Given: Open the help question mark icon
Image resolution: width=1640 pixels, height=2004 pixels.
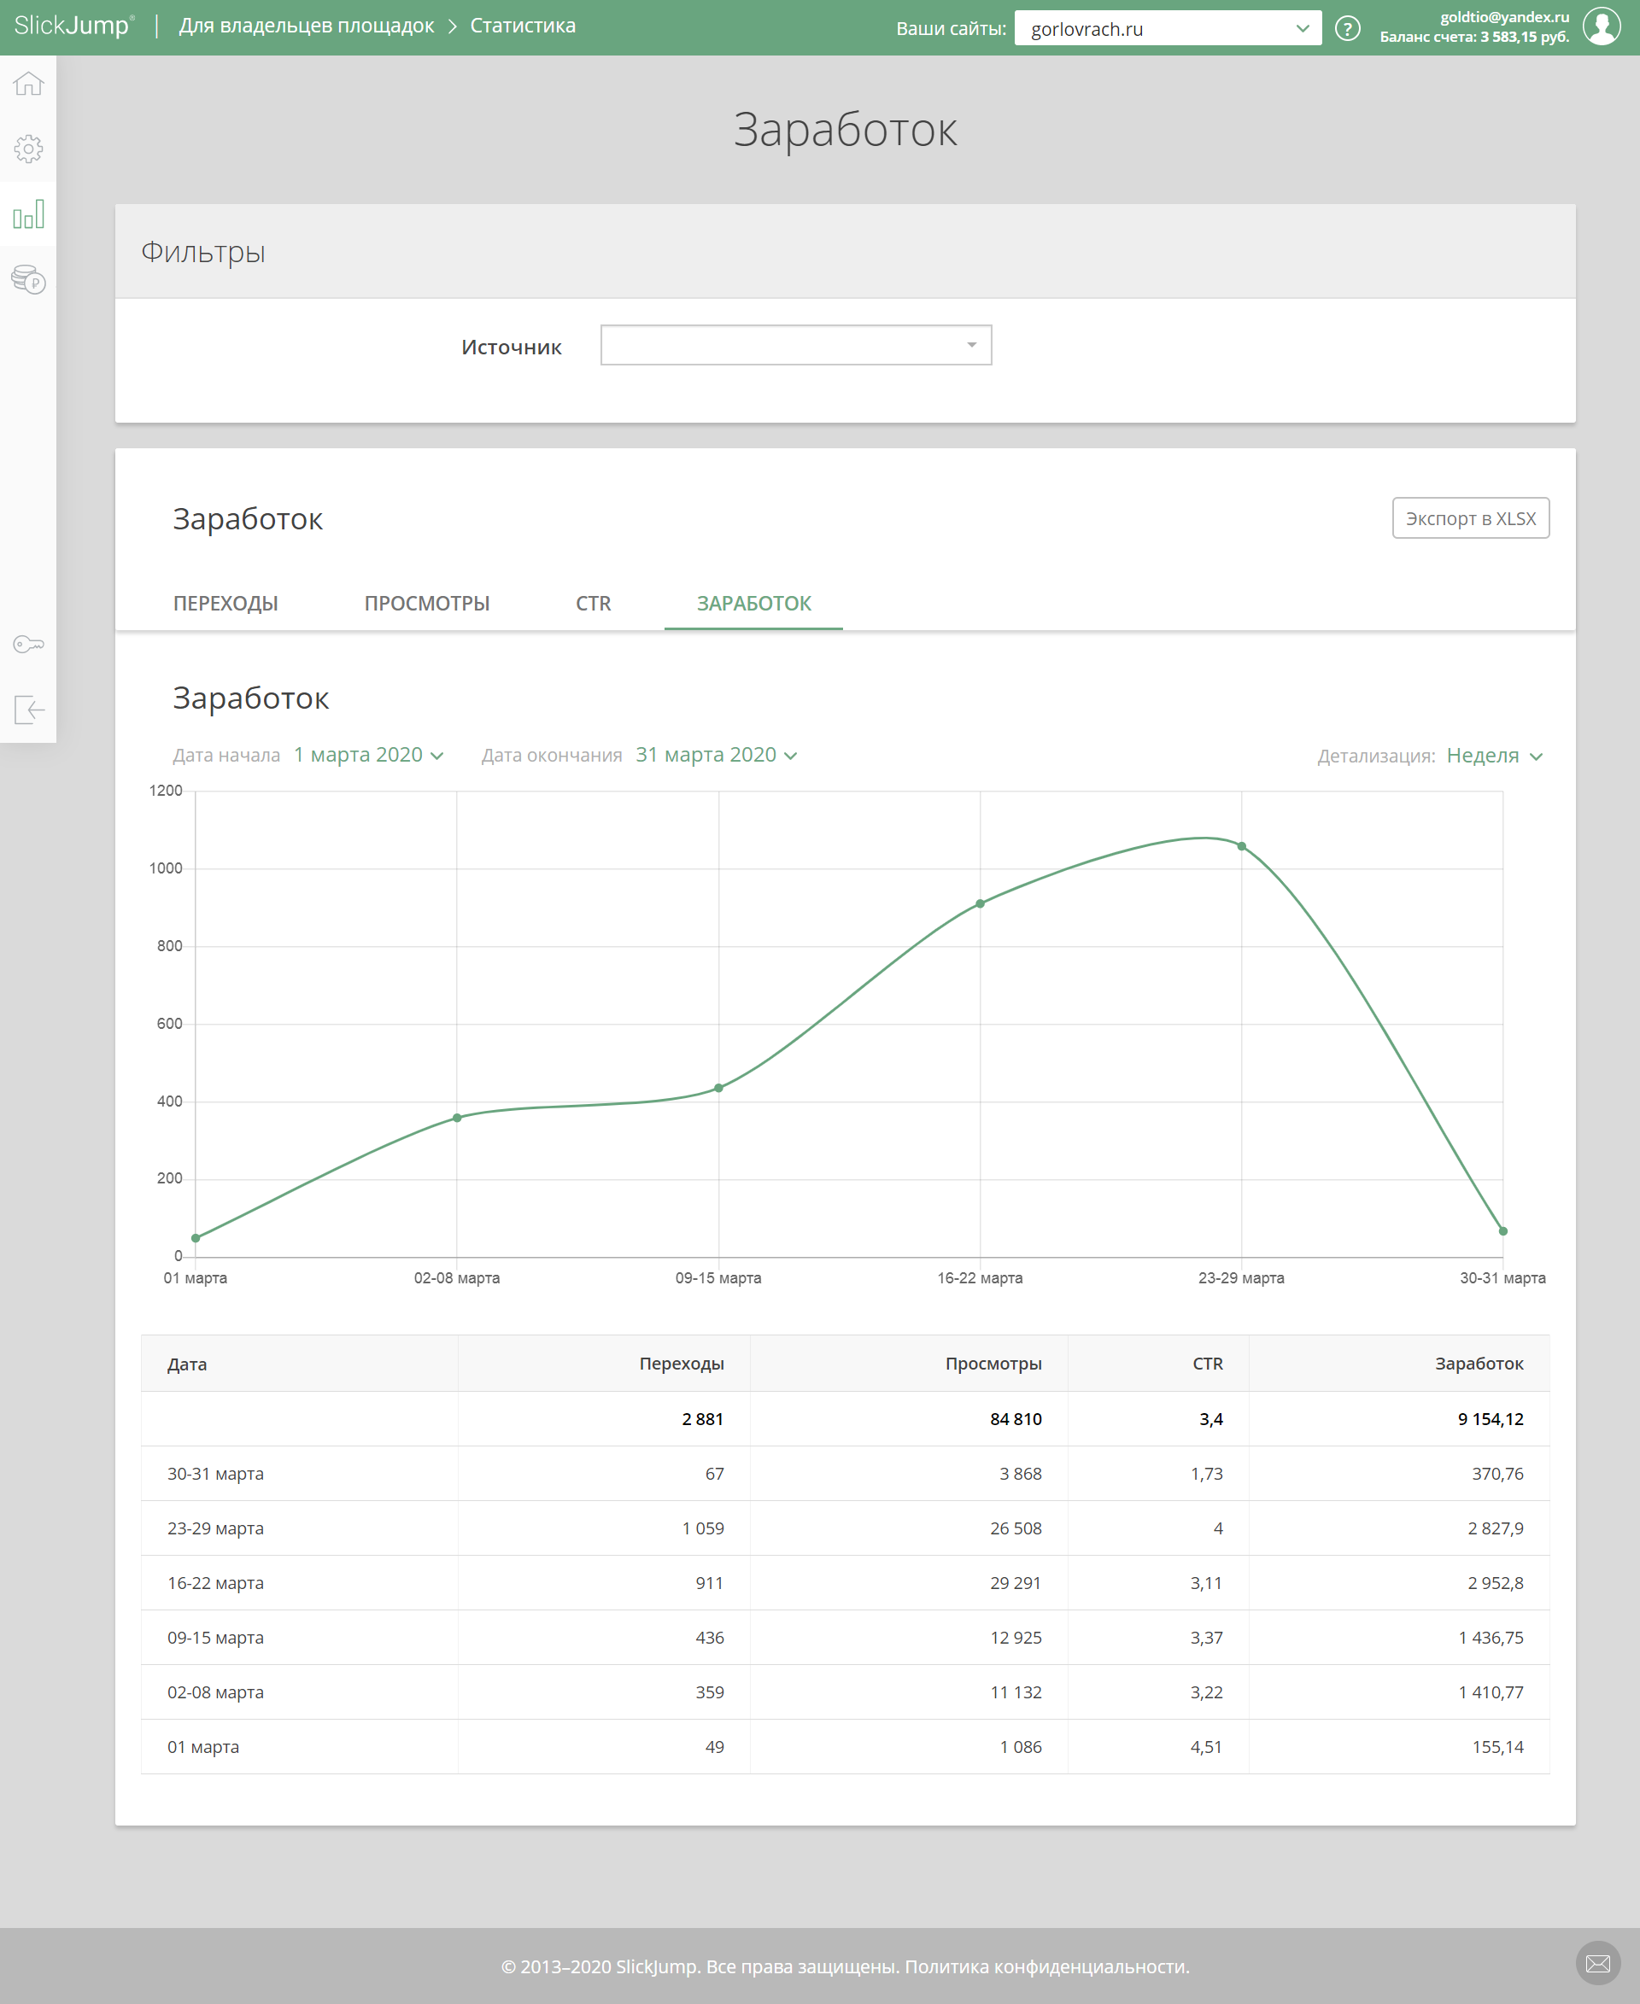Looking at the screenshot, I should 1347,28.
